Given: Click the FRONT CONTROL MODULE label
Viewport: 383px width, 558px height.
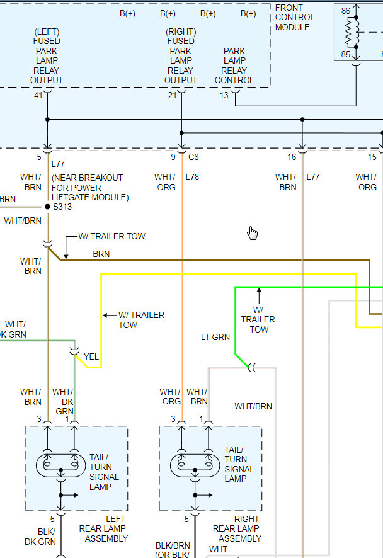Looking at the screenshot, I should tap(294, 18).
